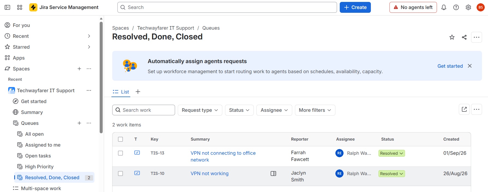Open the More filters dropdown
Image resolution: width=488 pixels, height=192 pixels.
(x=315, y=110)
